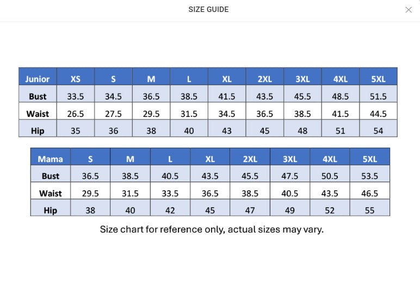Select Mama 5XL hip value 55

[369, 210]
